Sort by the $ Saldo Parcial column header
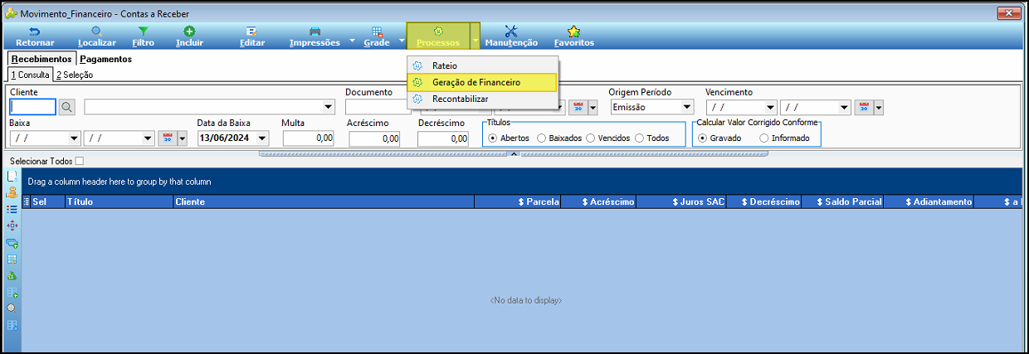Viewport: 1029px width, 354px height. pos(842,201)
